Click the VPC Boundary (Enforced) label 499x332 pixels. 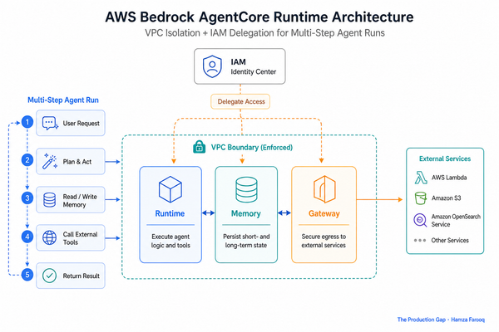[x=252, y=148]
